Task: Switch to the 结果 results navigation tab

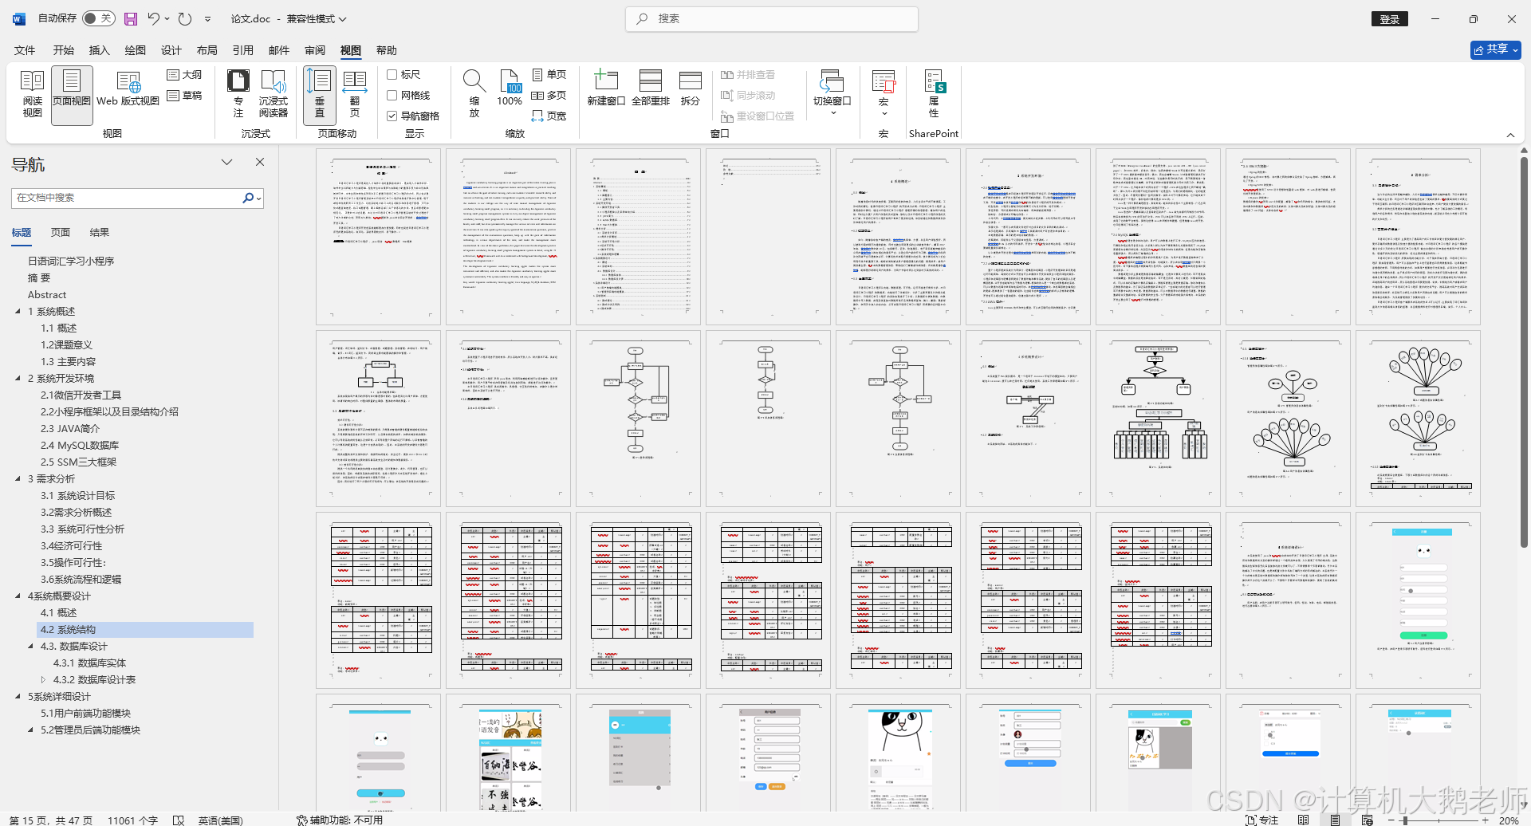Action: tap(100, 232)
